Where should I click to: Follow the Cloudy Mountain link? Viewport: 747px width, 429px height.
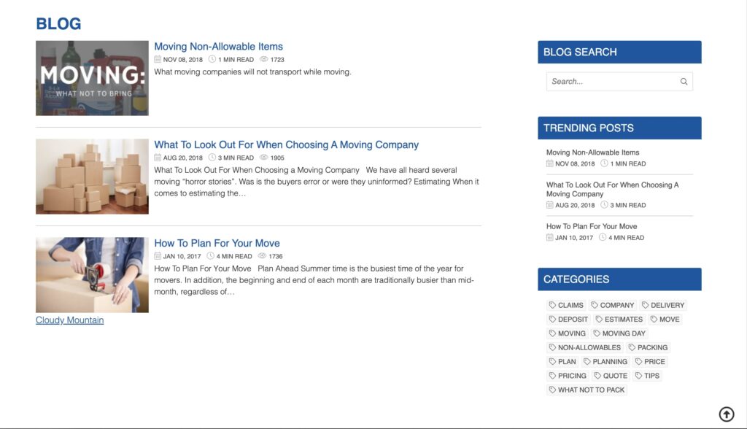[69, 320]
